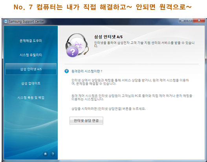Open 시스템 복원 및 백업

tap(31, 98)
